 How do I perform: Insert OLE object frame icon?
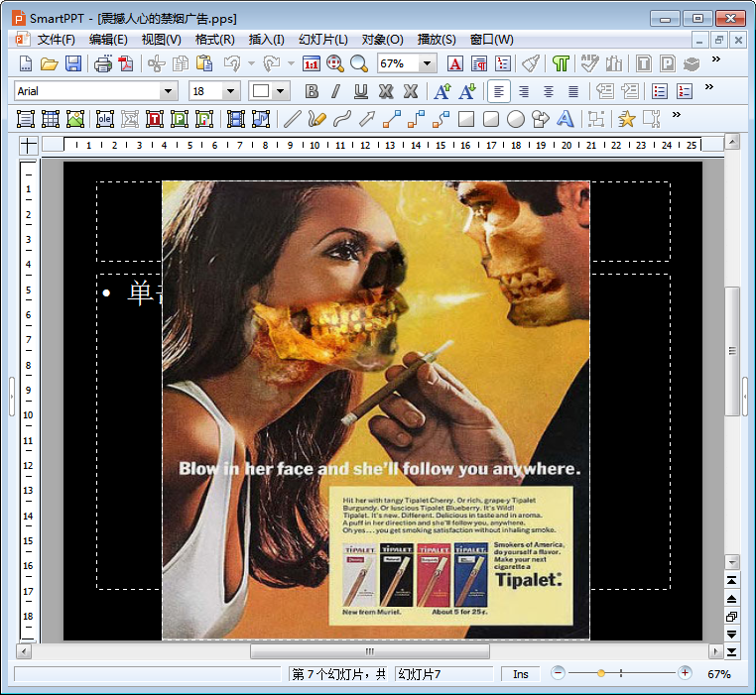tap(104, 119)
